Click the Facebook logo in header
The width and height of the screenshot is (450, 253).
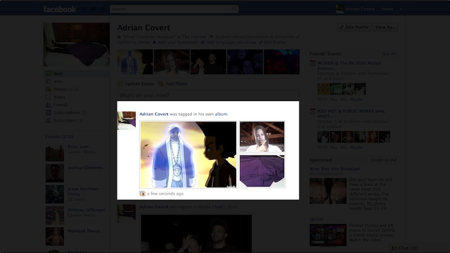pyautogui.click(x=60, y=9)
